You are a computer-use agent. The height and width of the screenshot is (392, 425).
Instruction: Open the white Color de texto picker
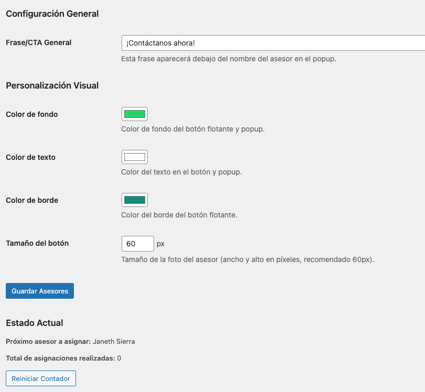pyautogui.click(x=135, y=157)
